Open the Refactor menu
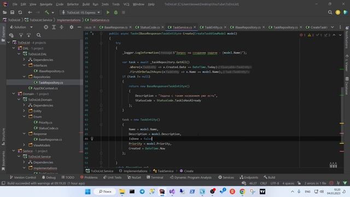The width and height of the screenshot is (350, 197). (x=73, y=4)
